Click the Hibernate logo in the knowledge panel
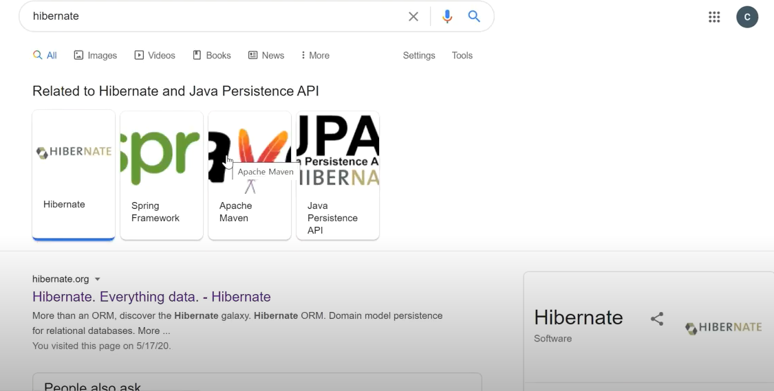 point(723,327)
